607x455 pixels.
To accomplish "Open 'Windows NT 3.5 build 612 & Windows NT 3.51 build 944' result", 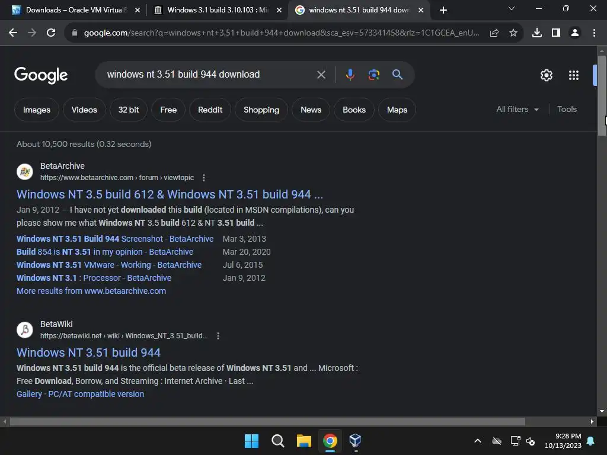I will tap(170, 194).
